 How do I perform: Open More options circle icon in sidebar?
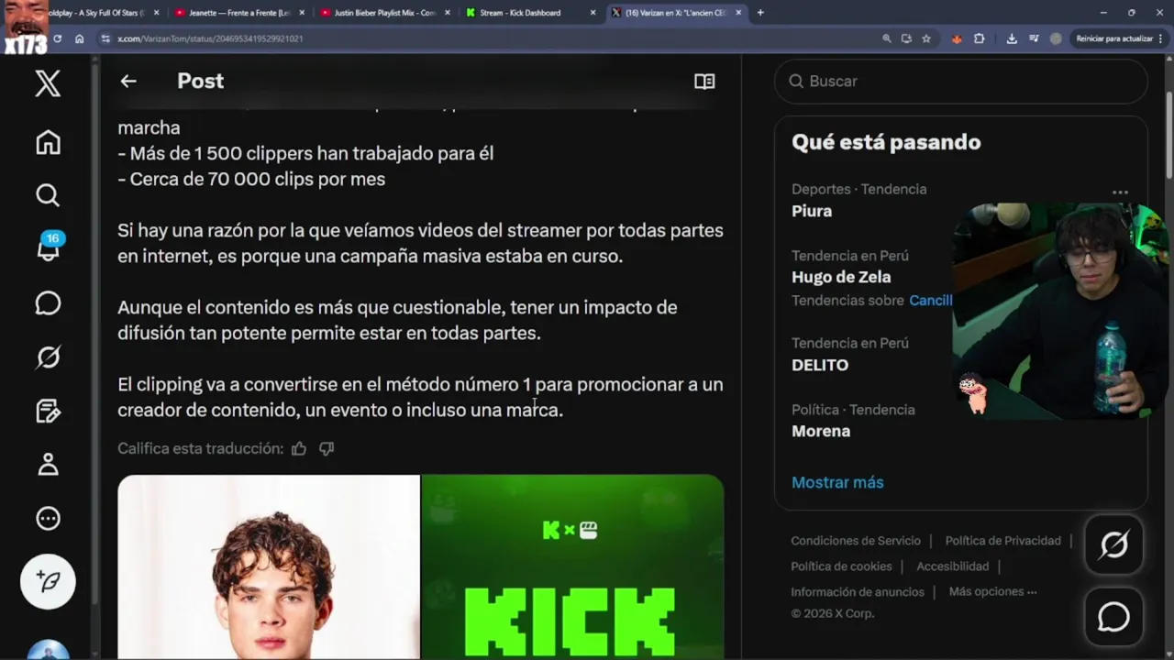(x=48, y=518)
